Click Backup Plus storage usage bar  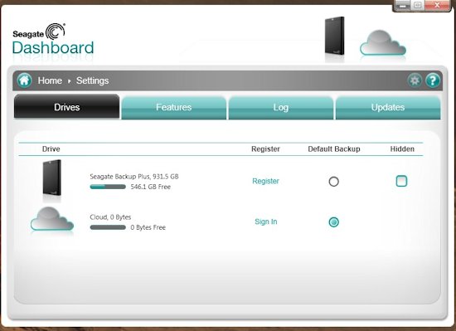click(108, 187)
